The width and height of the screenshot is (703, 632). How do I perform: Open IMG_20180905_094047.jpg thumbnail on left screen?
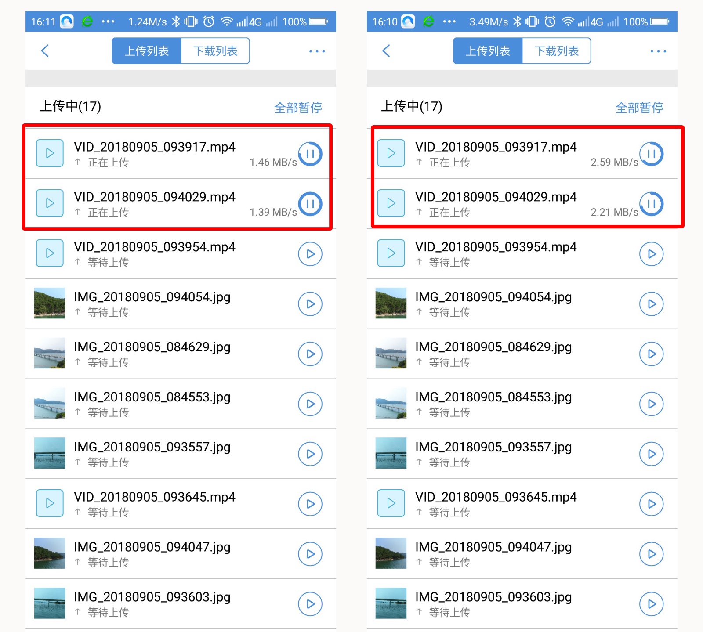coord(50,553)
